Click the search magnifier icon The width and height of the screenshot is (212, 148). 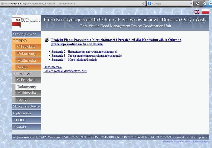[x=191, y=3]
